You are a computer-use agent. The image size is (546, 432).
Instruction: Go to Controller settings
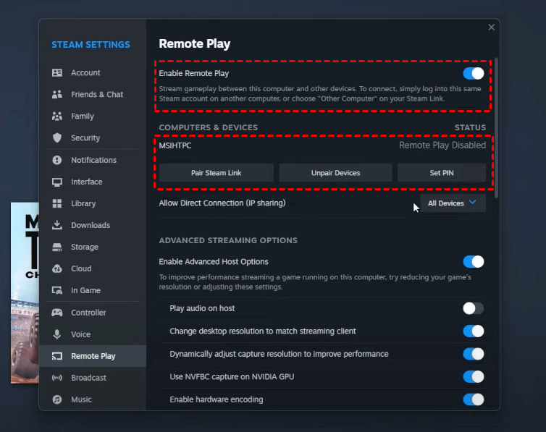coord(93,313)
